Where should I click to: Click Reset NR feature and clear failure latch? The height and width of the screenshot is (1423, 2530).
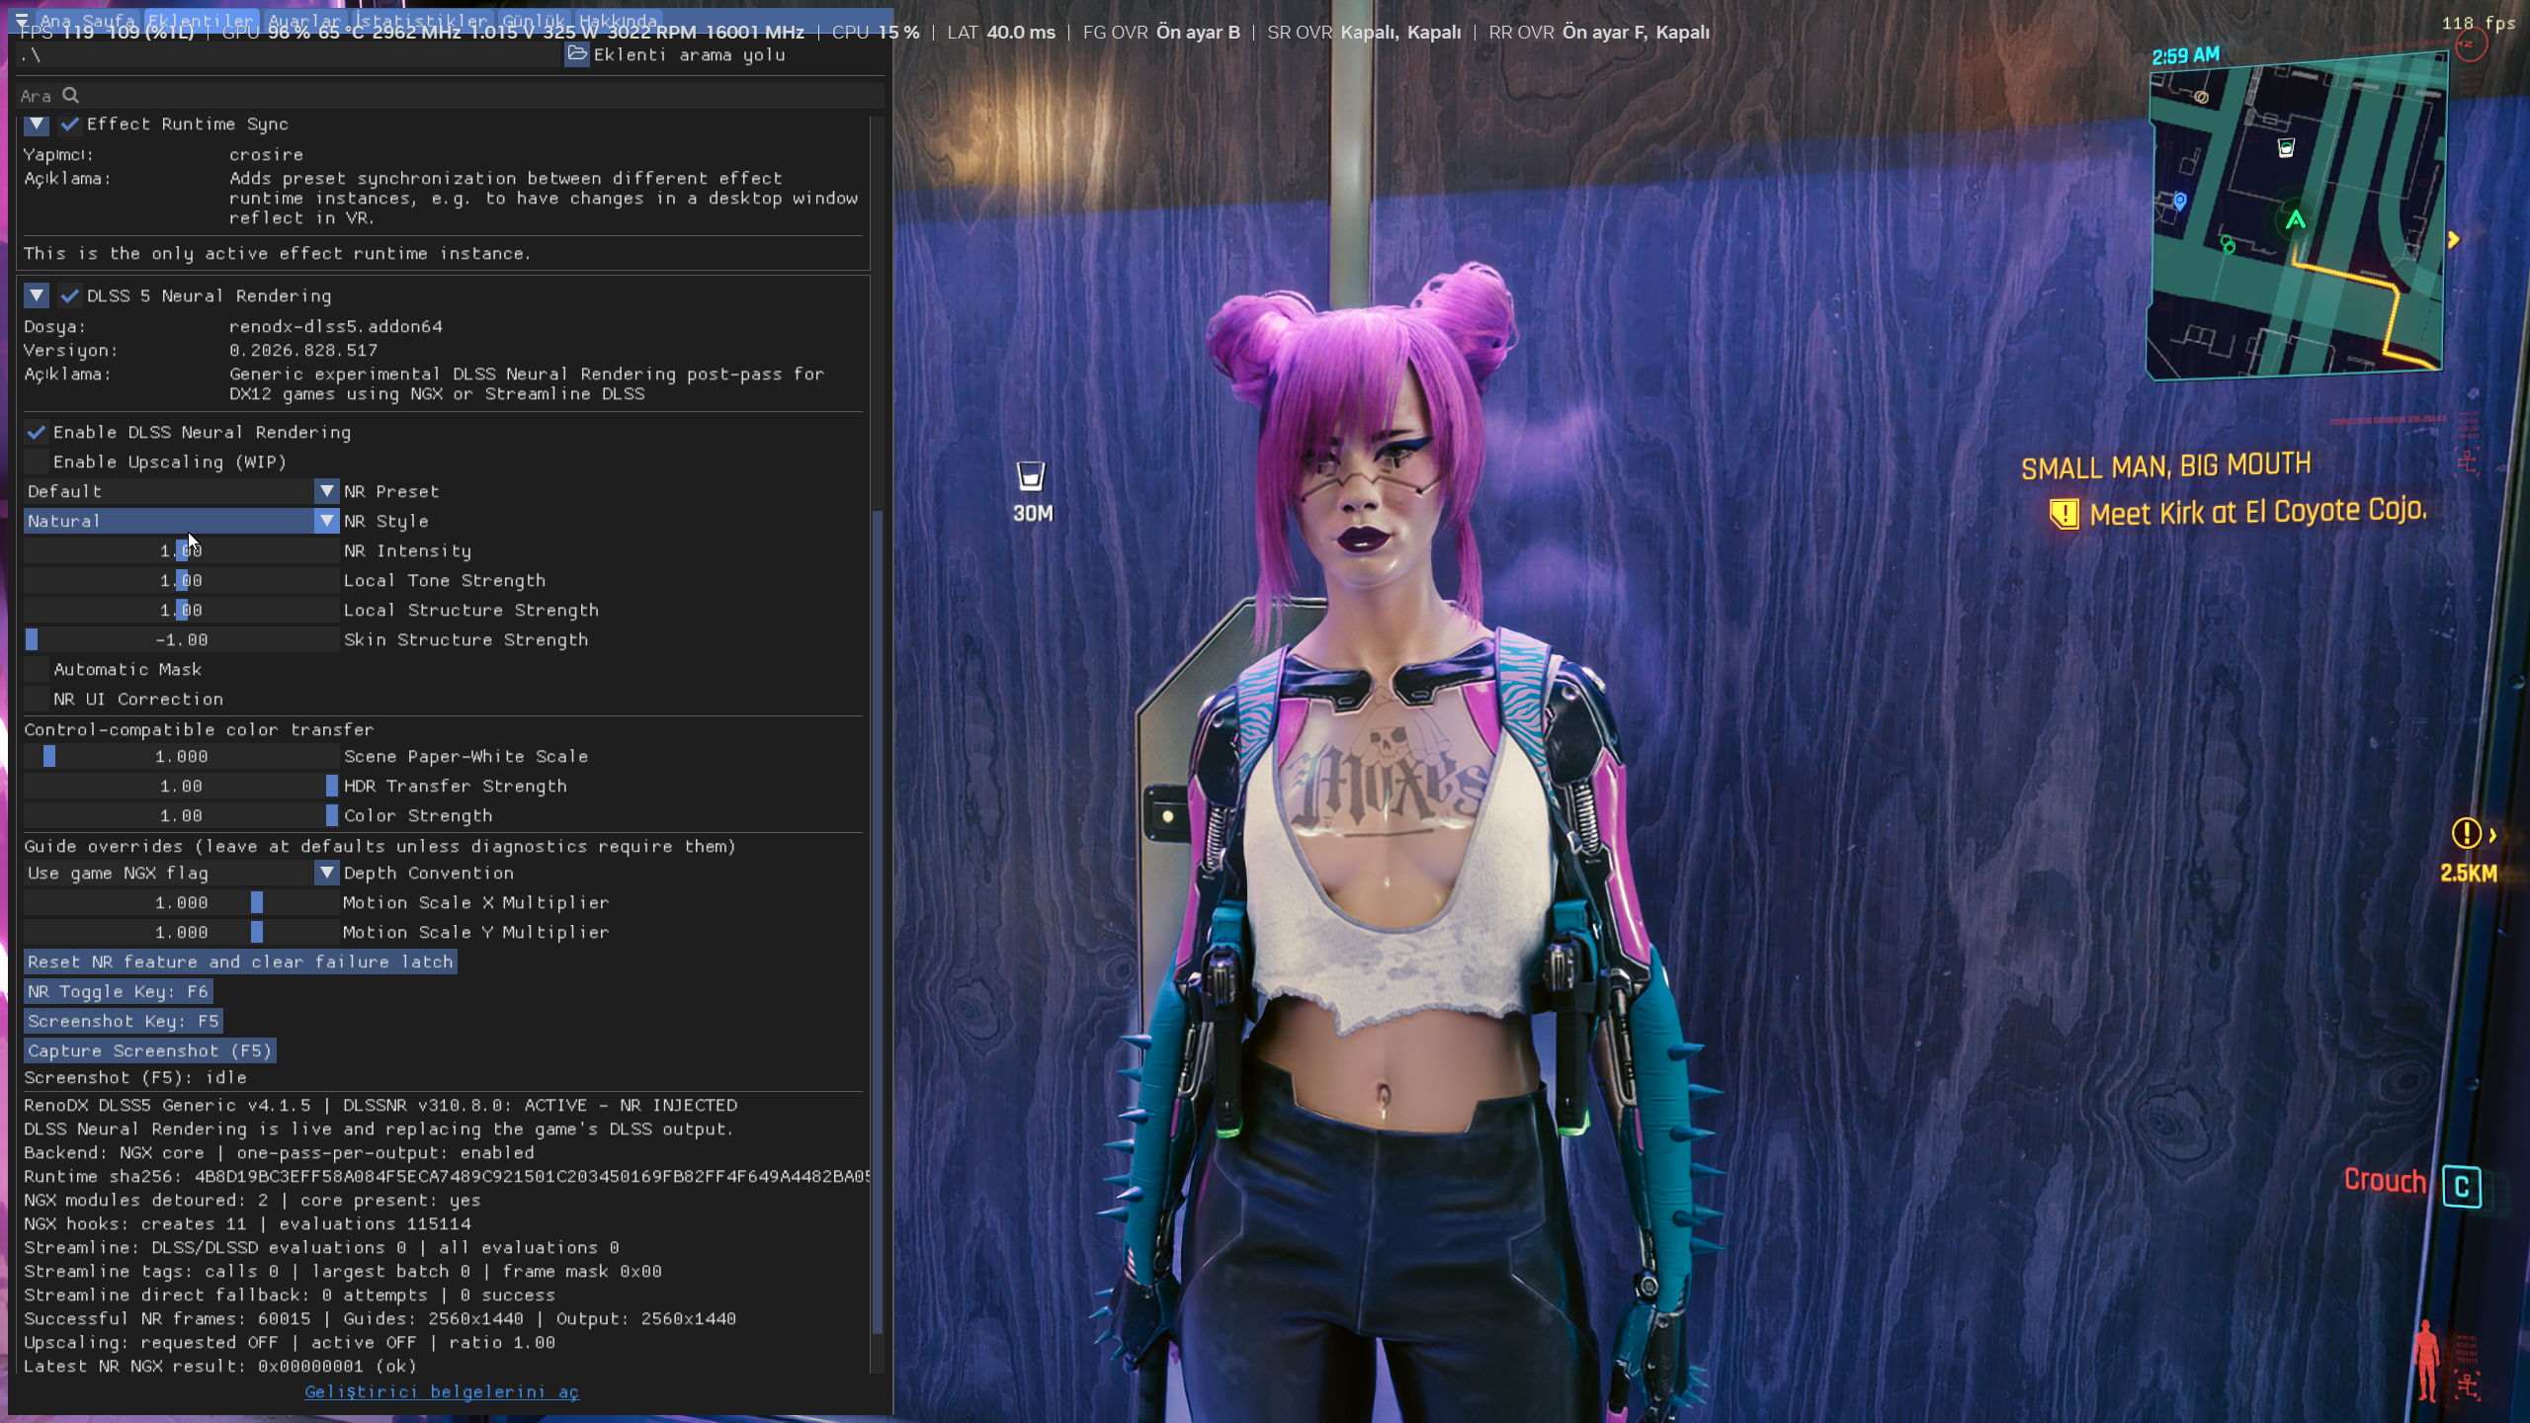[240, 963]
